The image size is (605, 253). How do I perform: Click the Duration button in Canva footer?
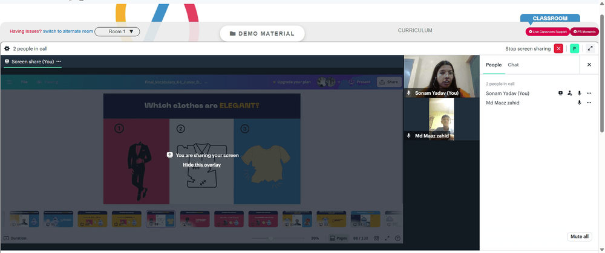[x=16, y=239]
